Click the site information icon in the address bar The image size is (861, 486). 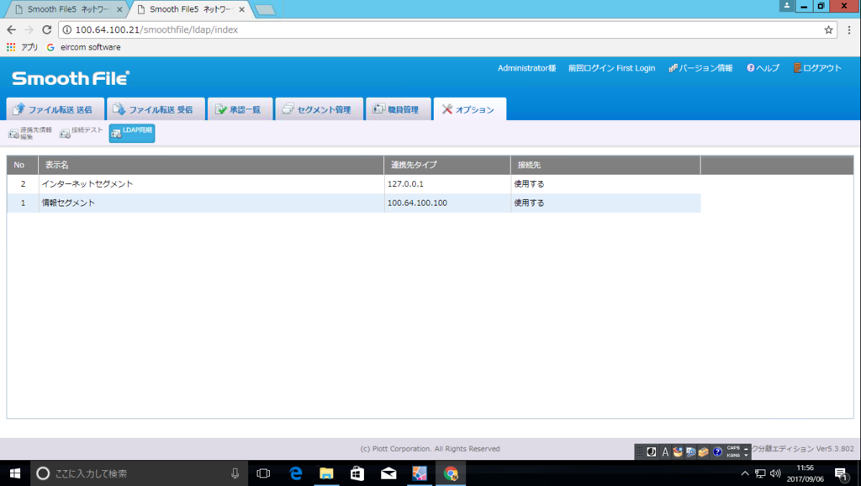pos(67,29)
